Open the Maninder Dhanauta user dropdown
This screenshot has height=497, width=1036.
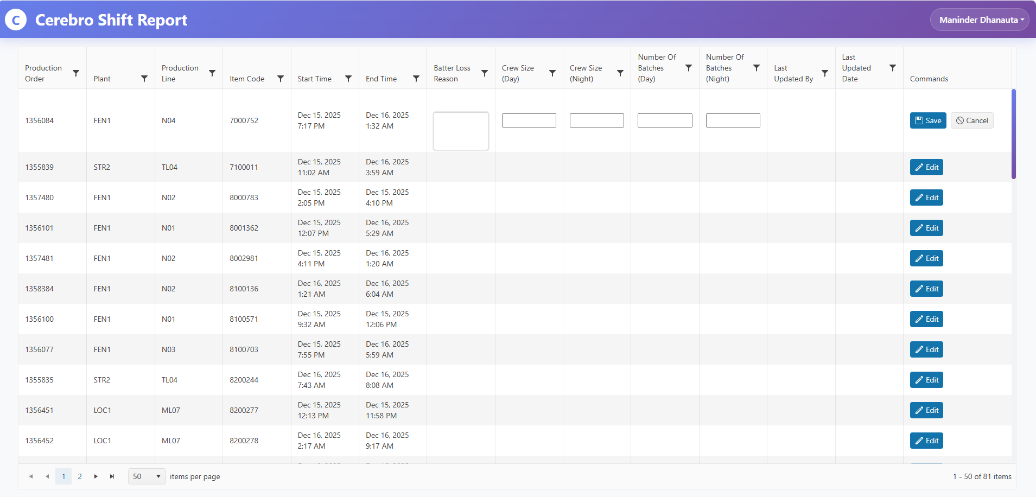coord(980,20)
